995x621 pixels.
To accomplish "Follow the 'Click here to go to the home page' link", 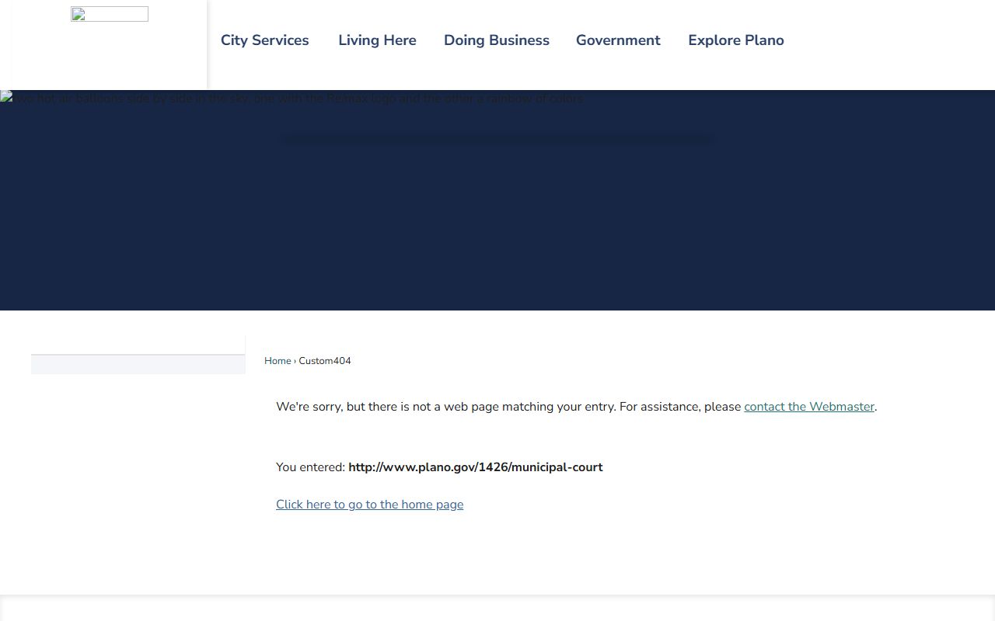I will (369, 505).
